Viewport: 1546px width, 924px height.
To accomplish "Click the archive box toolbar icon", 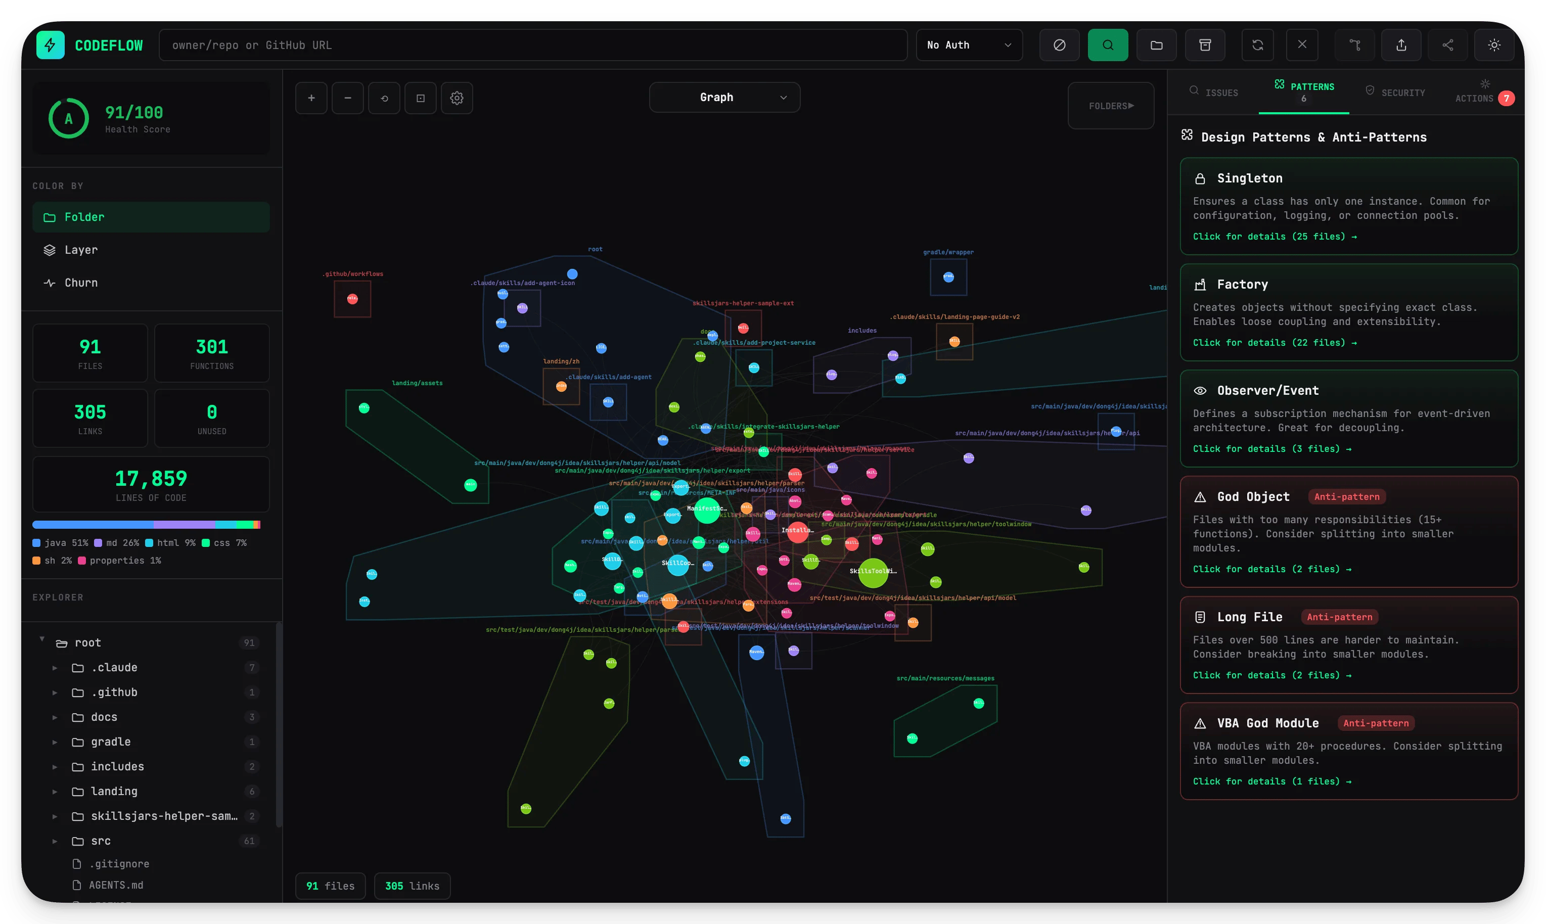I will (x=1205, y=45).
